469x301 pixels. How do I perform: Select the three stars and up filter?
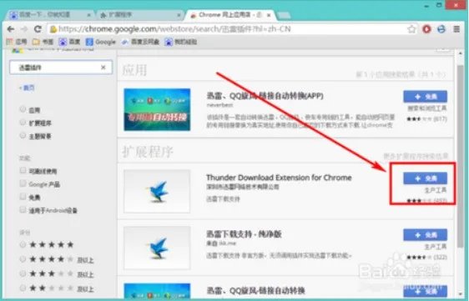tap(23, 273)
